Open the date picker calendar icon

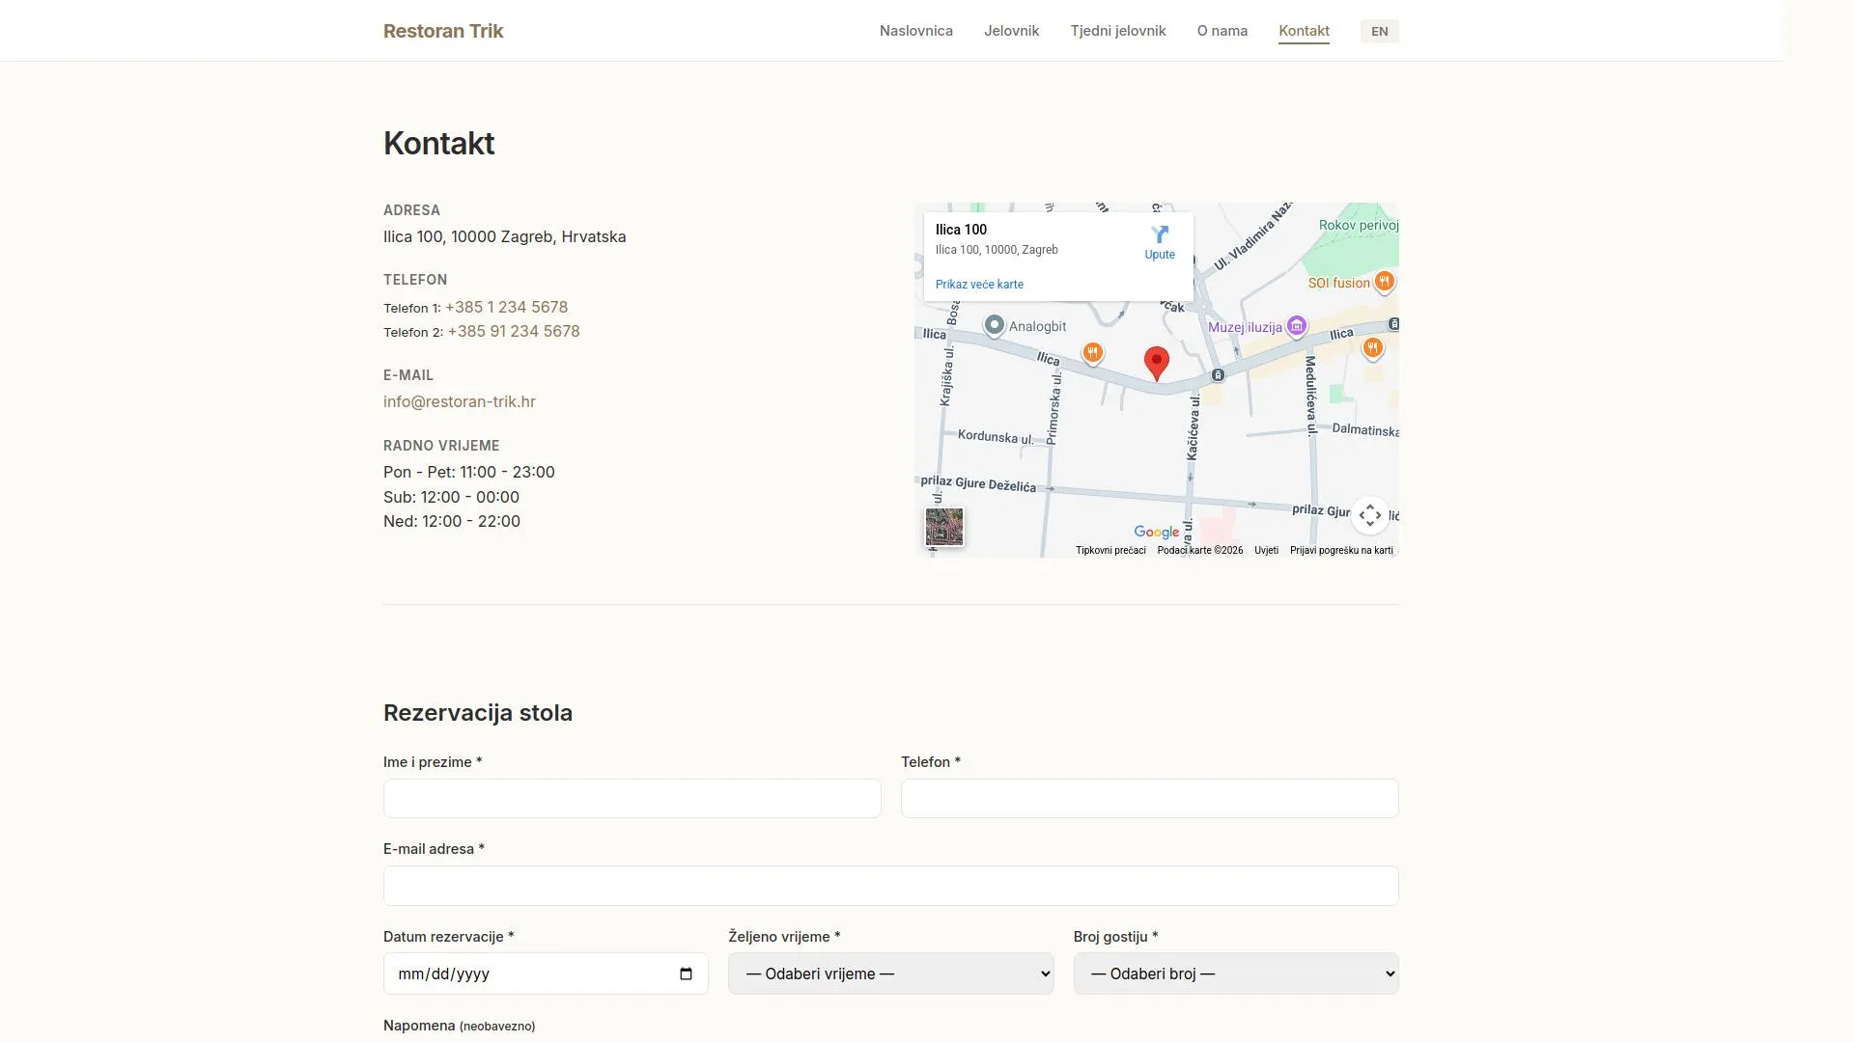point(686,973)
